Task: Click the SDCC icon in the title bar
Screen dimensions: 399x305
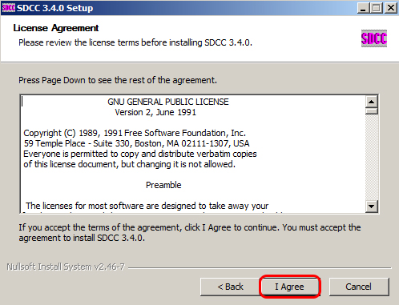Action: [x=8, y=8]
